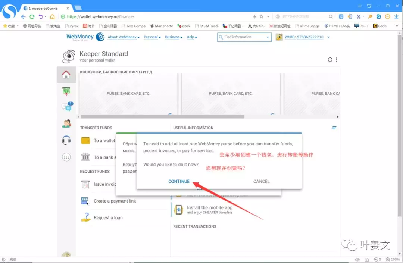
Task: Click the browser reload button
Action: click(32, 17)
